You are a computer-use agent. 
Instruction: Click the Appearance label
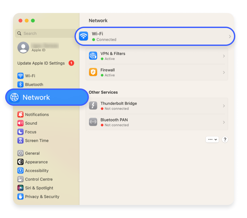coord(36,162)
